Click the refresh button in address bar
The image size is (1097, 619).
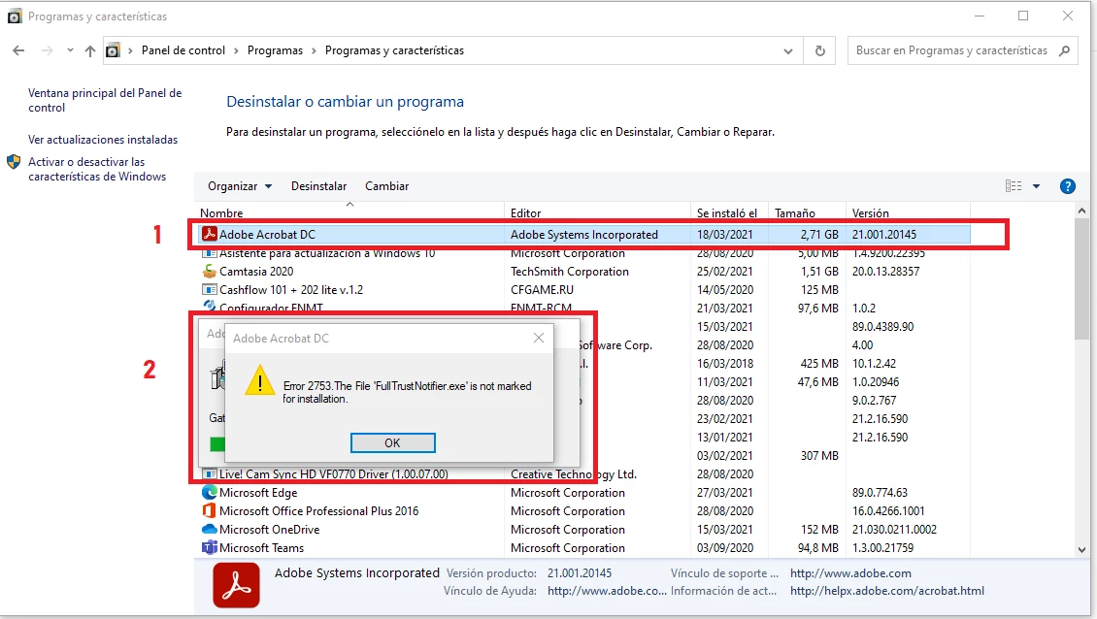click(820, 50)
